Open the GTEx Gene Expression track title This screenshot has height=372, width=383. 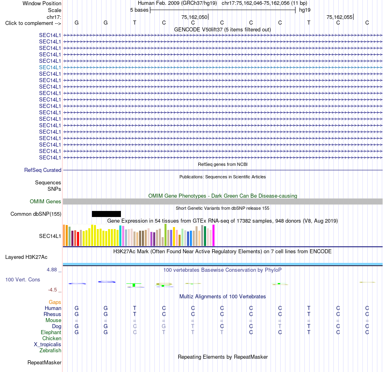coord(222,221)
